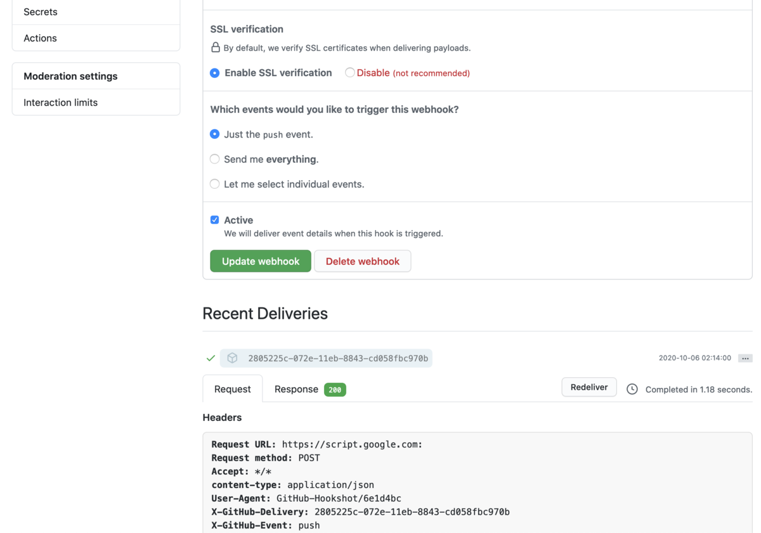Open the Request tab
The image size is (761, 533).
tap(232, 389)
